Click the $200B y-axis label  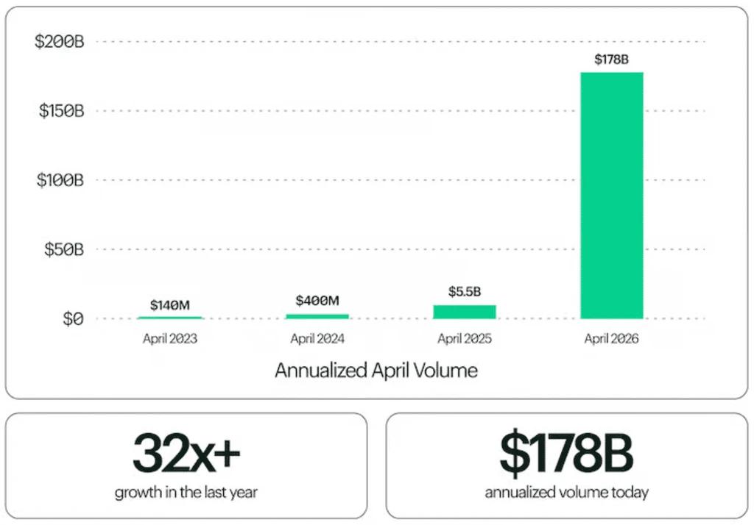(x=60, y=42)
